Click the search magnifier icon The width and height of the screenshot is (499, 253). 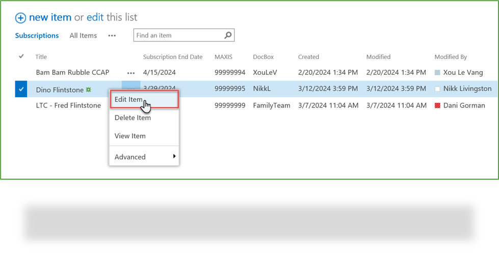click(x=228, y=35)
